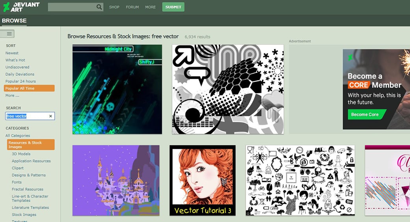
Task: Clear the search field with X icon
Action: pyautogui.click(x=50, y=116)
